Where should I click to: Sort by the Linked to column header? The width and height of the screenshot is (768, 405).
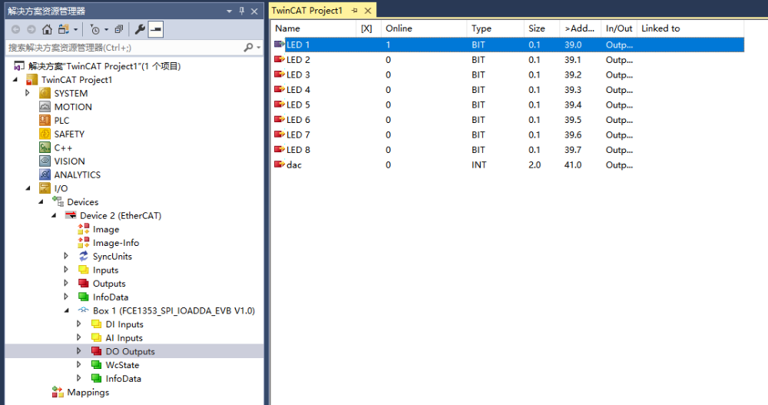coord(690,28)
